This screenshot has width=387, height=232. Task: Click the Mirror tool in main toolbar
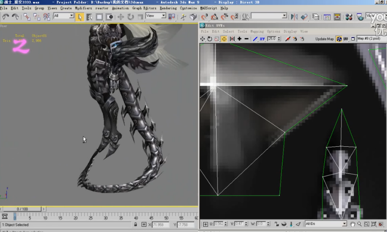(x=294, y=17)
